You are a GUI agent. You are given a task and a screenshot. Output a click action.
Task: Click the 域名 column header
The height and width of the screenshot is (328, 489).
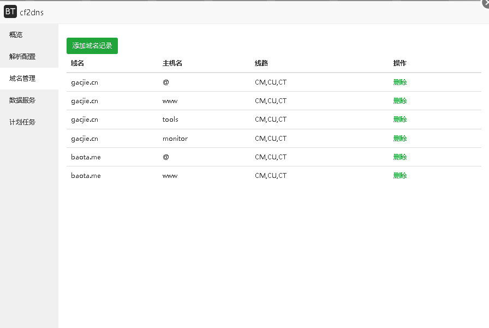pos(77,63)
